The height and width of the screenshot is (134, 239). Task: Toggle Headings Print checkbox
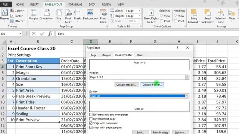(176, 21)
